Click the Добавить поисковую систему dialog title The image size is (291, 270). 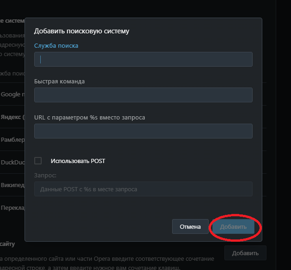coord(81,31)
